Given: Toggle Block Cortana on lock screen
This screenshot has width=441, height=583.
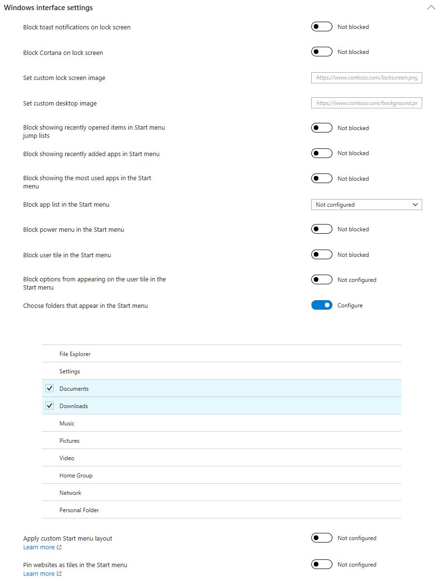Looking at the screenshot, I should [322, 52].
